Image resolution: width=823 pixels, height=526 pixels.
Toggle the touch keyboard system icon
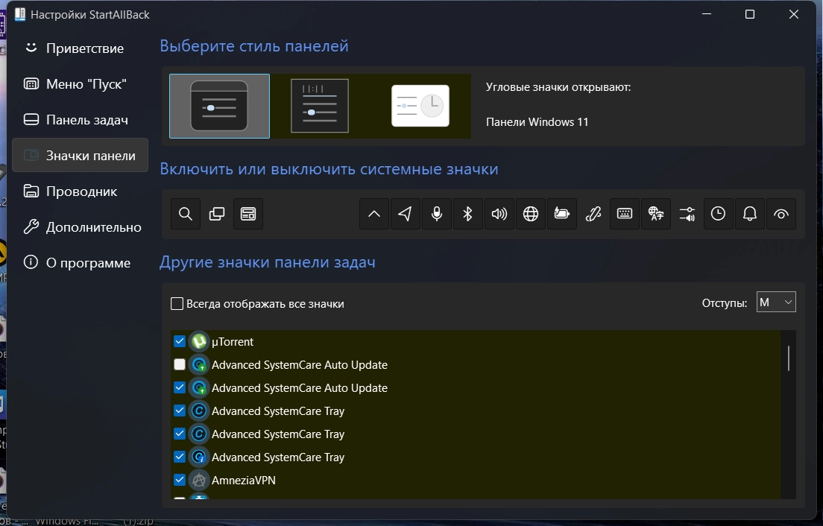click(x=625, y=215)
